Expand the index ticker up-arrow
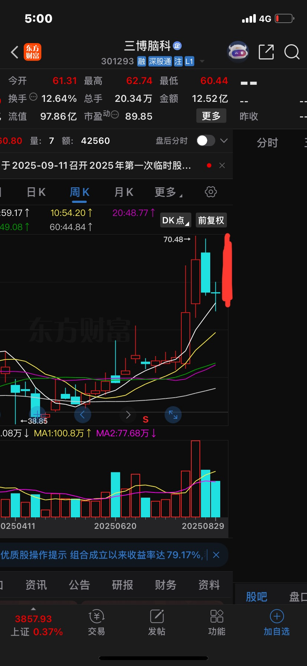Viewport: 307px width, 666px height. (33, 609)
